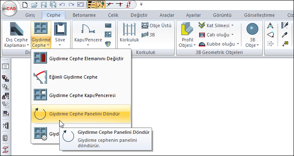Click the Redo arrow icon

coord(71,5)
